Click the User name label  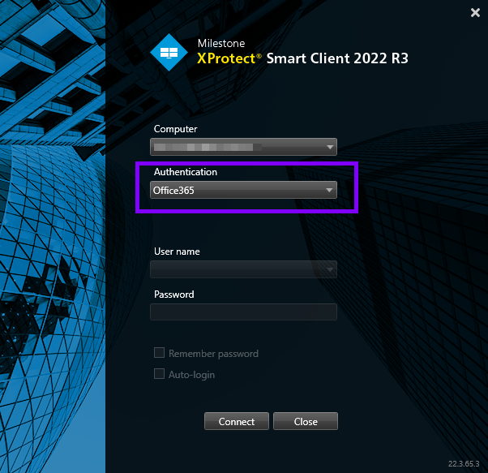[177, 252]
